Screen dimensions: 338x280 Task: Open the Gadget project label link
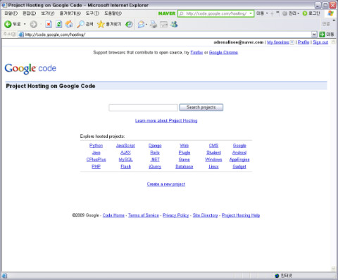tap(239, 167)
